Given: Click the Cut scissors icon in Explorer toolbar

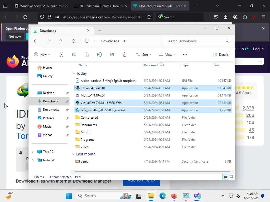Looking at the screenshot, I should click(61, 55).
